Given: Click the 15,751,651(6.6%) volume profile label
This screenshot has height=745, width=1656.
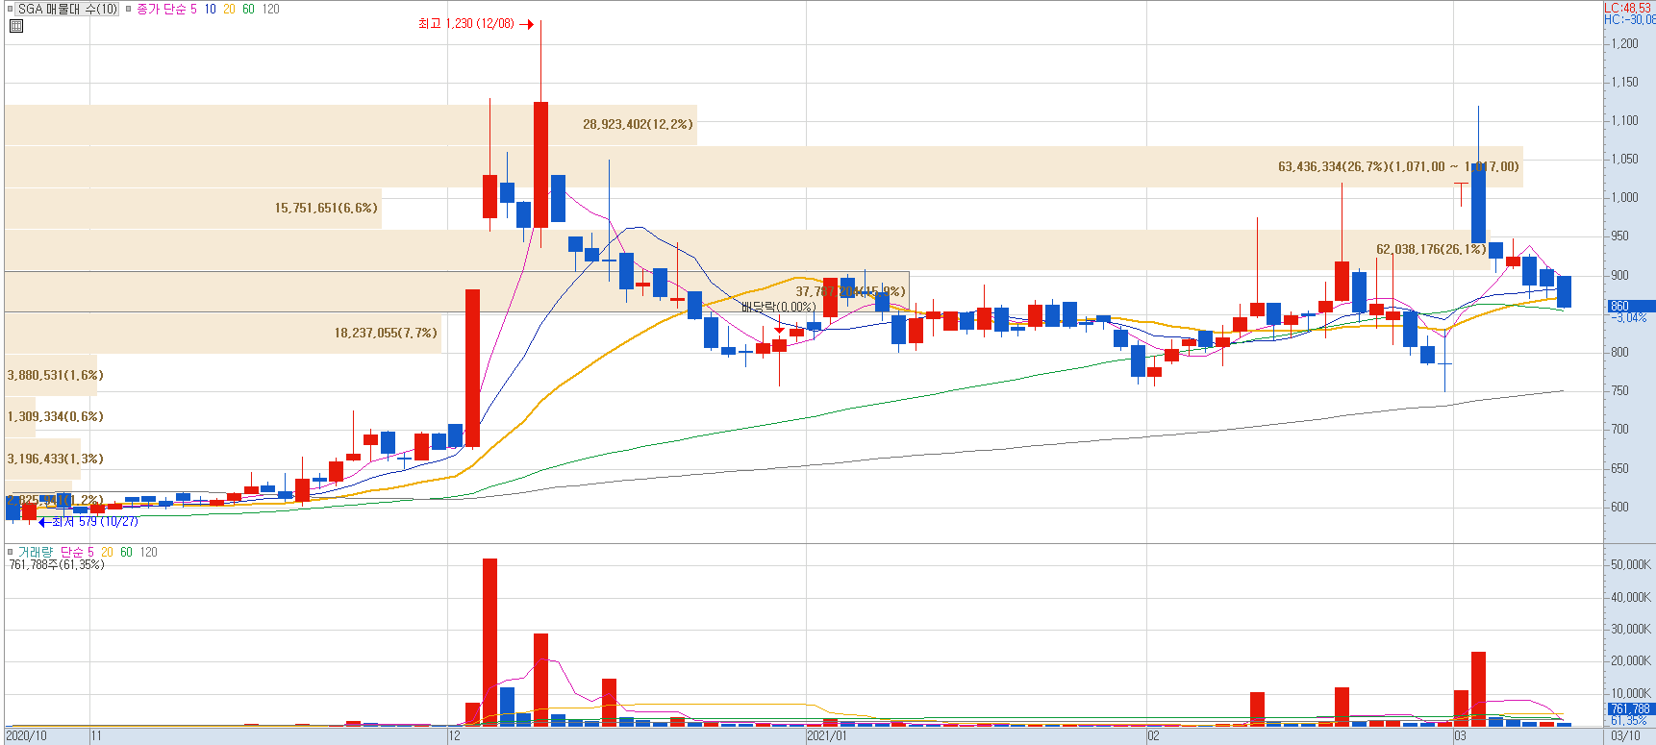Looking at the screenshot, I should tap(326, 208).
